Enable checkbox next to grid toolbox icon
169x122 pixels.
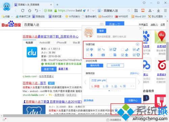[x=111, y=55]
